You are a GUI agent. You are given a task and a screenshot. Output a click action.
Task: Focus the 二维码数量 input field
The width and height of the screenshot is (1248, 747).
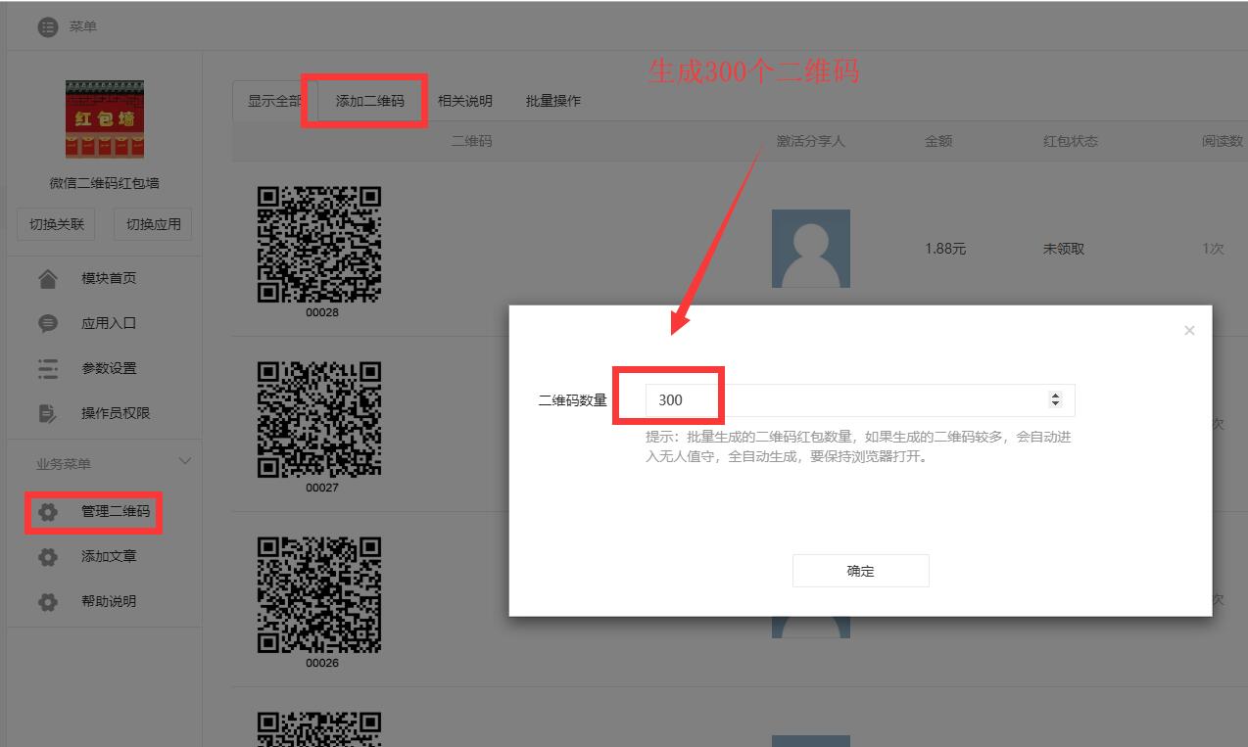(x=860, y=400)
